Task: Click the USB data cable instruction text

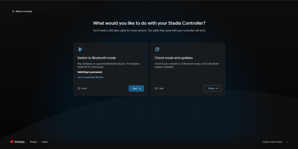Action: 149,30
